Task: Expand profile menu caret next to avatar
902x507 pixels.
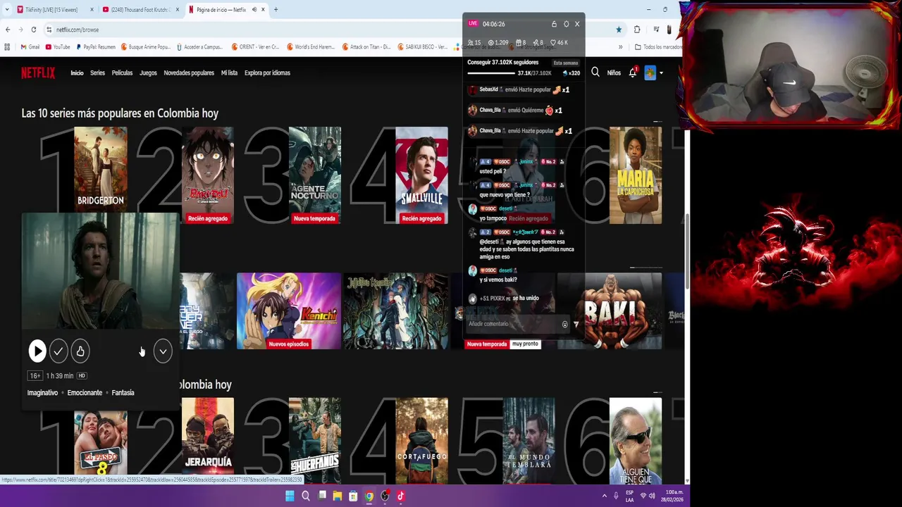Action: pos(661,73)
